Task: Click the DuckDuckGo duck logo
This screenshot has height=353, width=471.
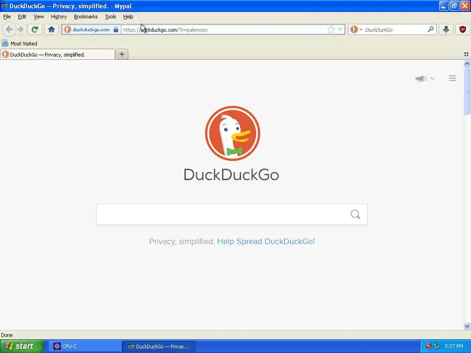Action: click(232, 133)
